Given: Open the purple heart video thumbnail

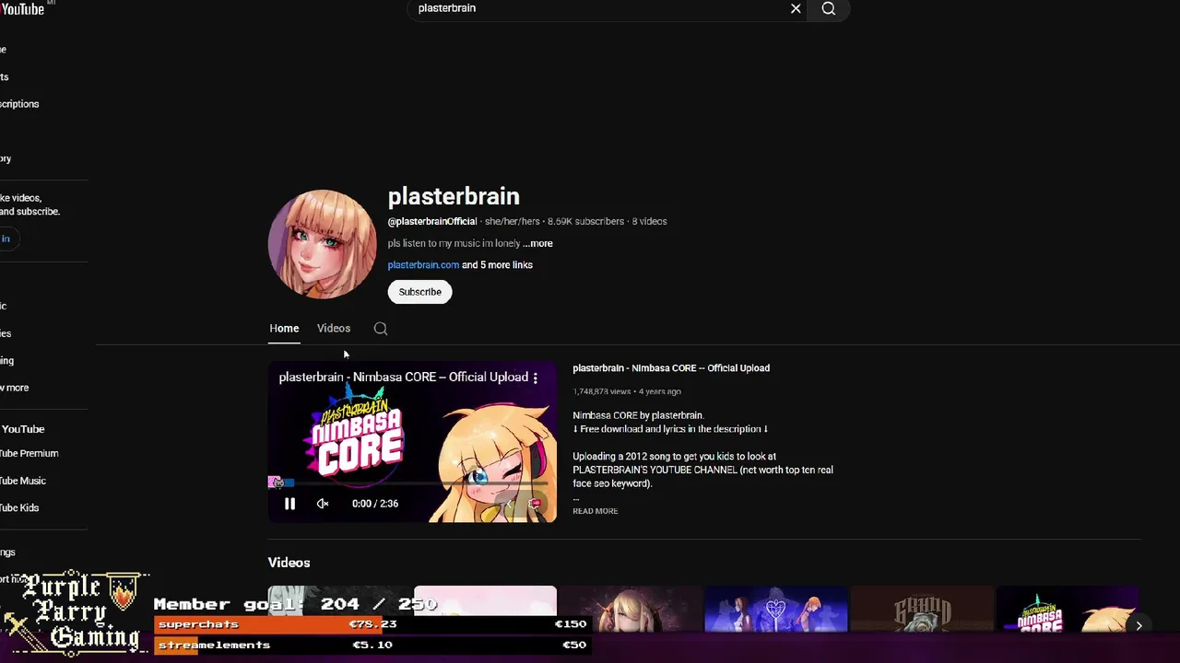Looking at the screenshot, I should pyautogui.click(x=776, y=610).
